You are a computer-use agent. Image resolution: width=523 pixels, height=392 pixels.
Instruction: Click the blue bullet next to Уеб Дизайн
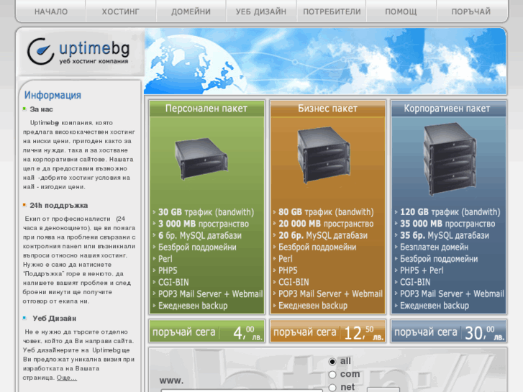coord(24,318)
